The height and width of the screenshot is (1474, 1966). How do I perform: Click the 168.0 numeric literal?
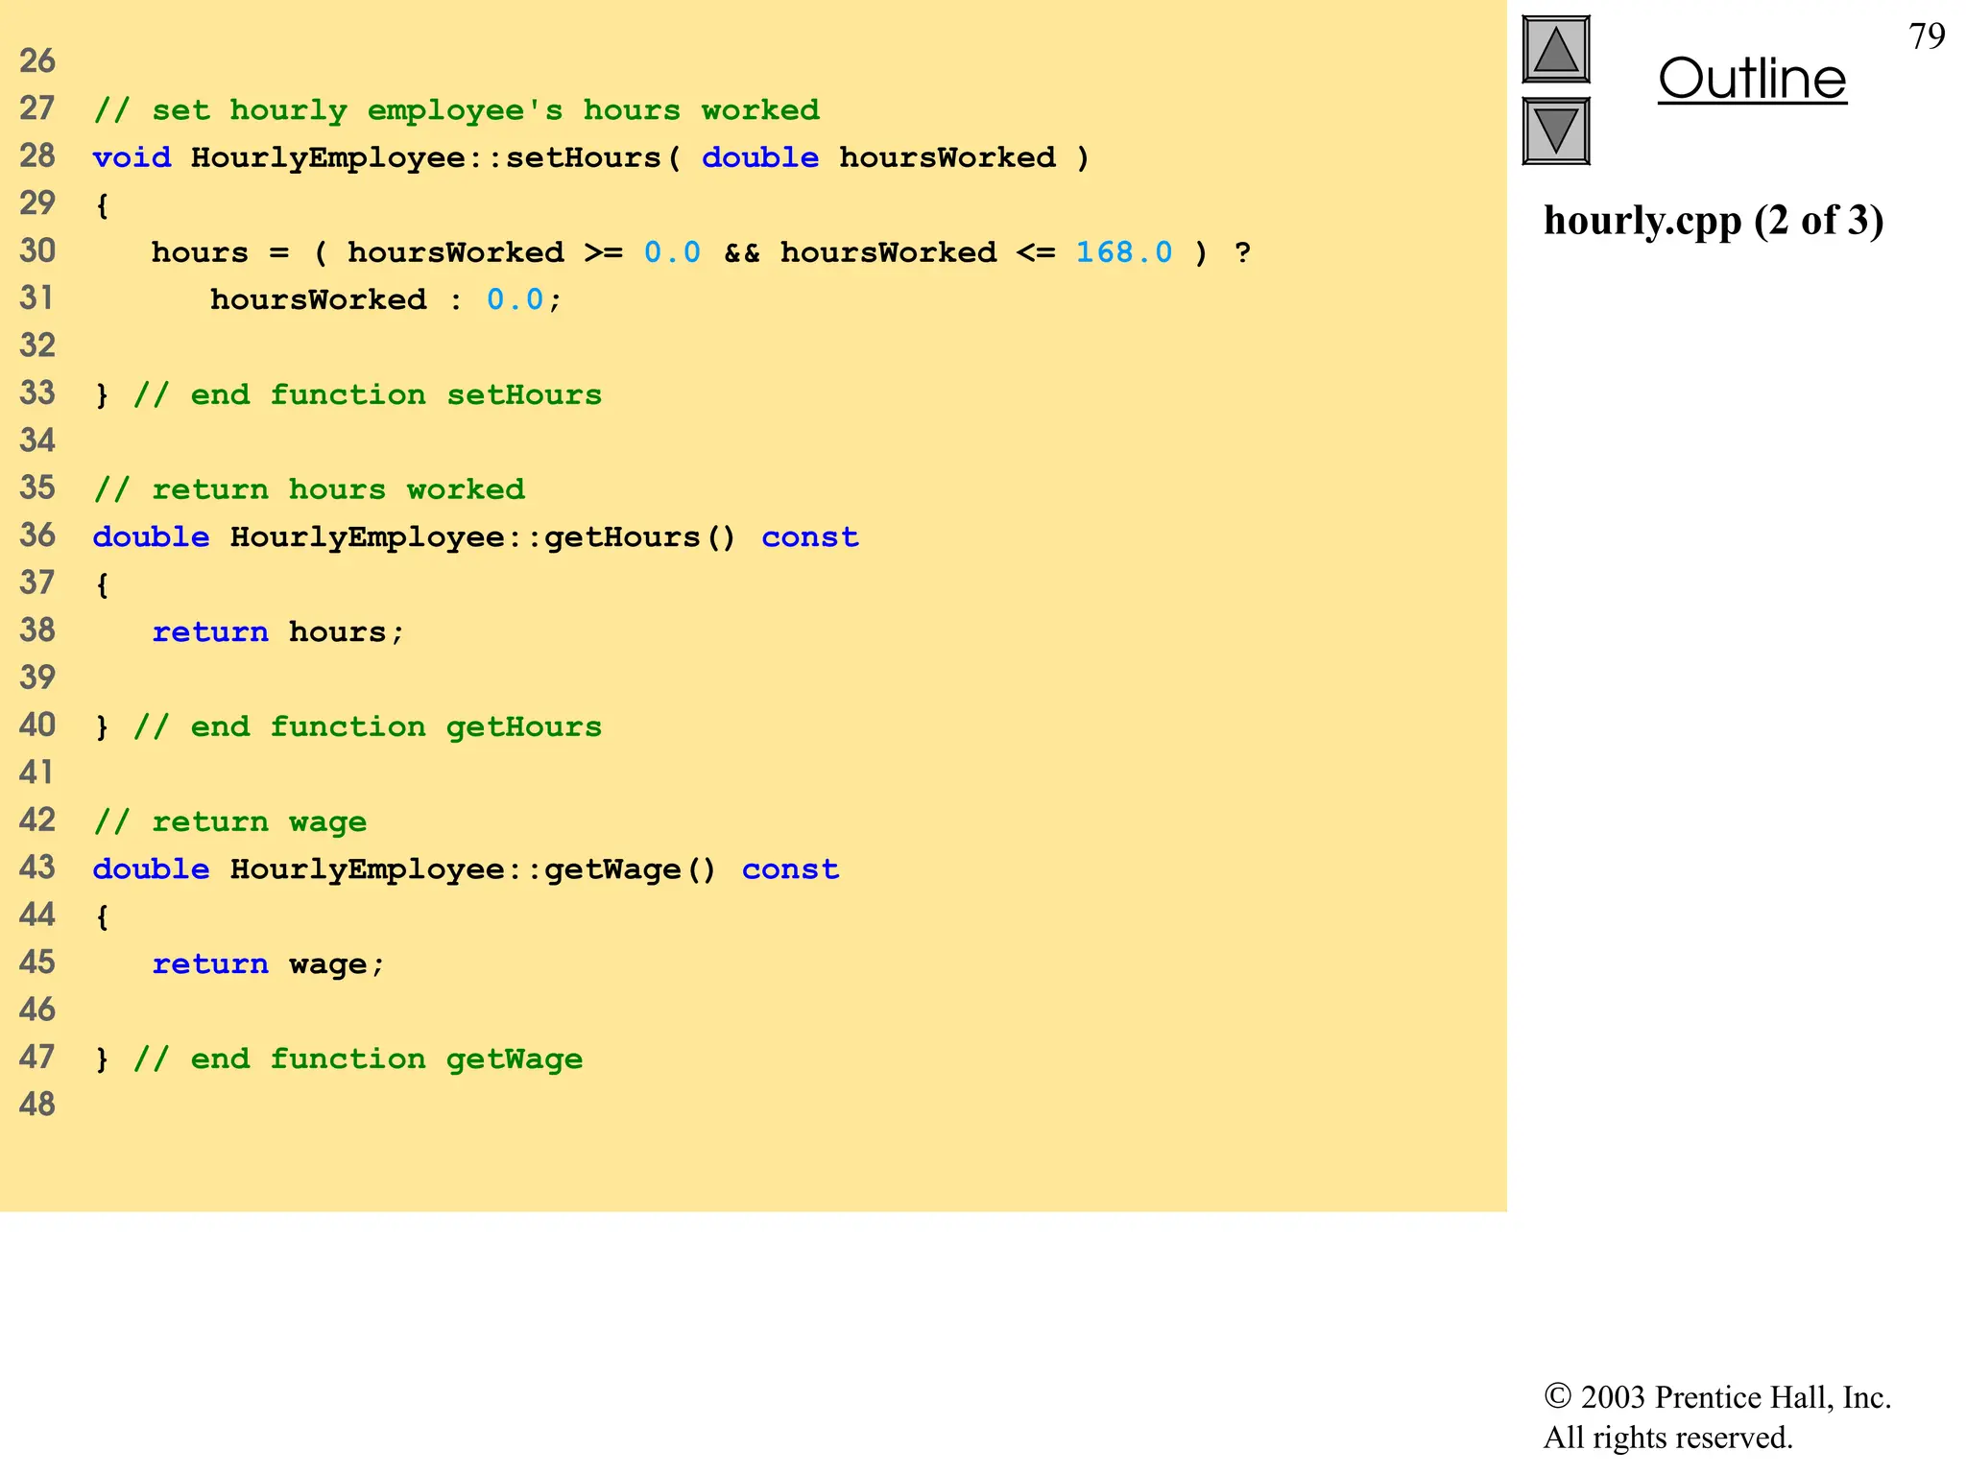[1123, 252]
